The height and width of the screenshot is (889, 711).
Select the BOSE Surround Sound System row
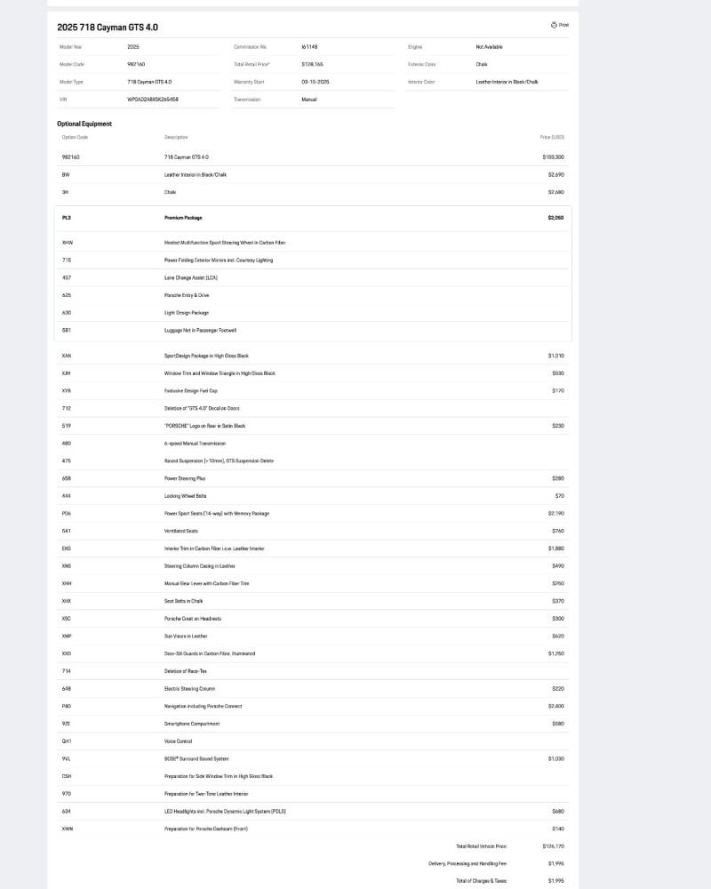click(311, 758)
